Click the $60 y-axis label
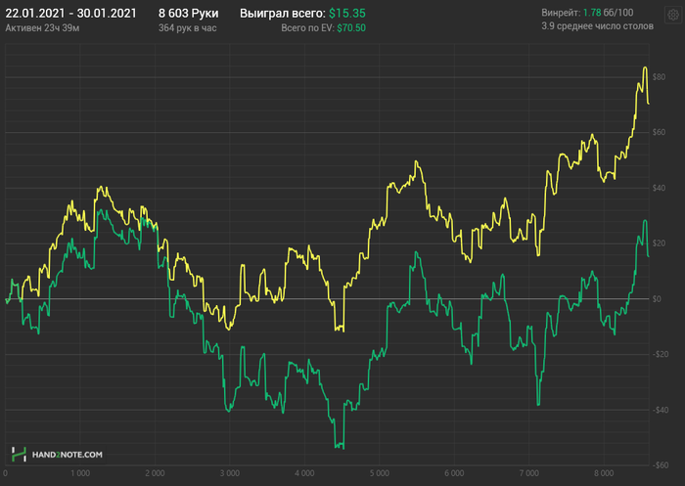Image resolution: width=685 pixels, height=486 pixels. pyautogui.click(x=659, y=132)
